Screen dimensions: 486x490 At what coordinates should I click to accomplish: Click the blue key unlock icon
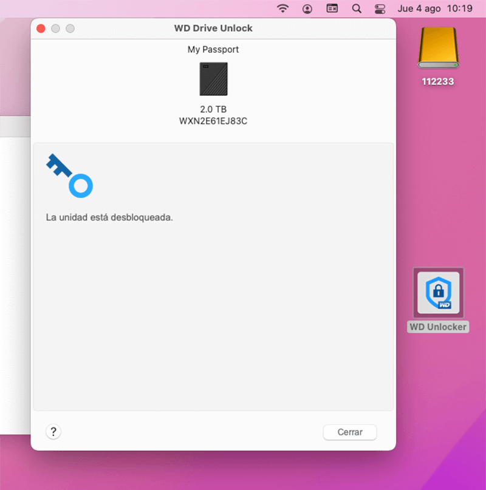pyautogui.click(x=70, y=175)
